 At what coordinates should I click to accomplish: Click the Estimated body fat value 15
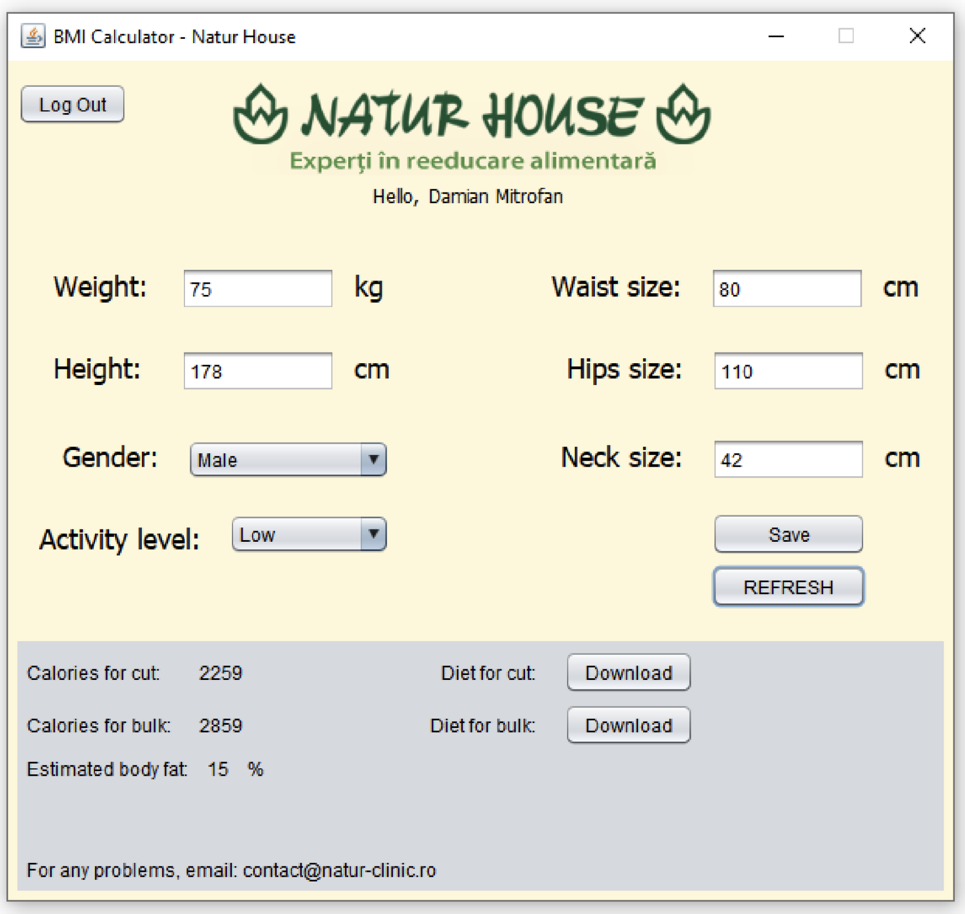(218, 769)
